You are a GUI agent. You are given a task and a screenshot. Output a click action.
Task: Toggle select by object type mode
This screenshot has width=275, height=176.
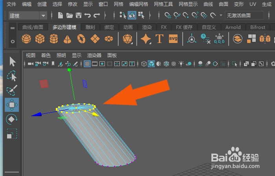[132, 15]
